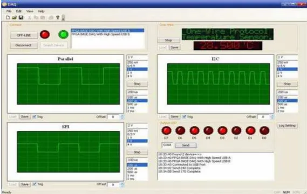Open the Edit menu

tap(19, 11)
